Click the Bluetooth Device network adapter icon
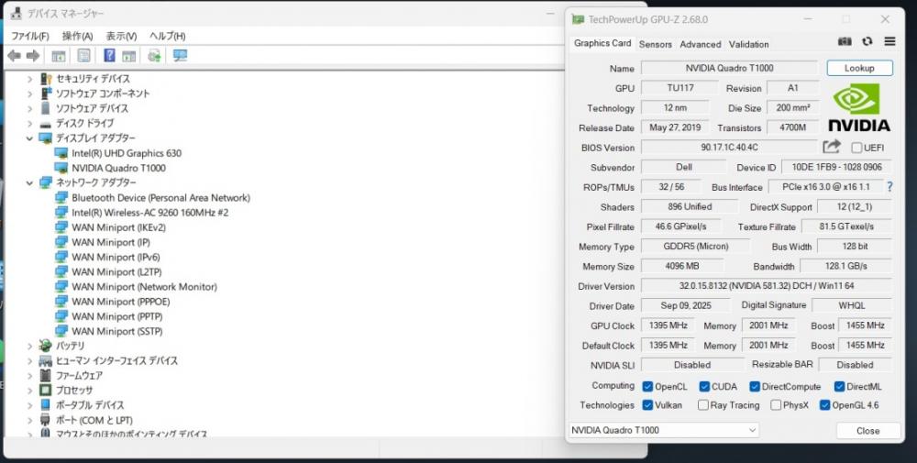917x463 pixels. (x=61, y=198)
